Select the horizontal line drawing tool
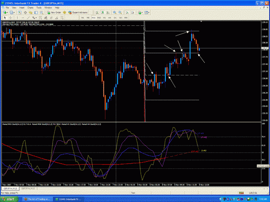Image resolution: width=270 pixels, height=202 pixels. (x=23, y=18)
